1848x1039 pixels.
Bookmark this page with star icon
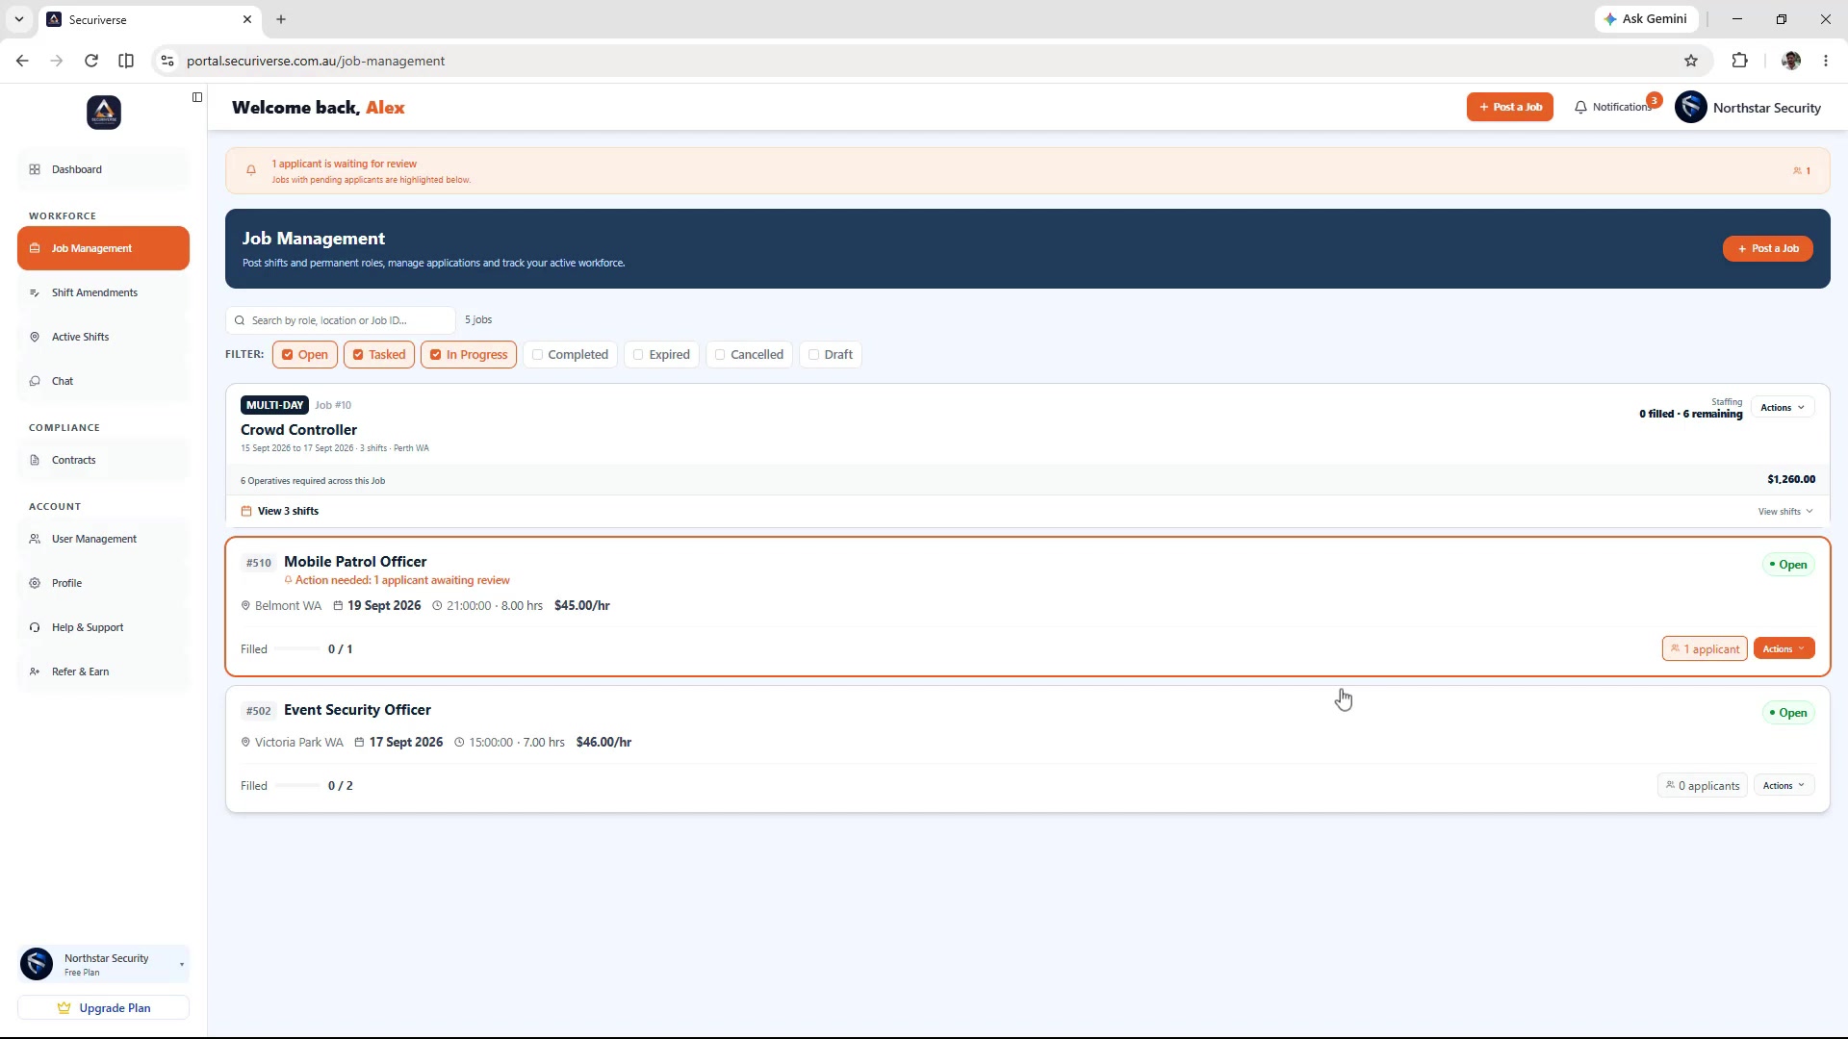(1691, 61)
